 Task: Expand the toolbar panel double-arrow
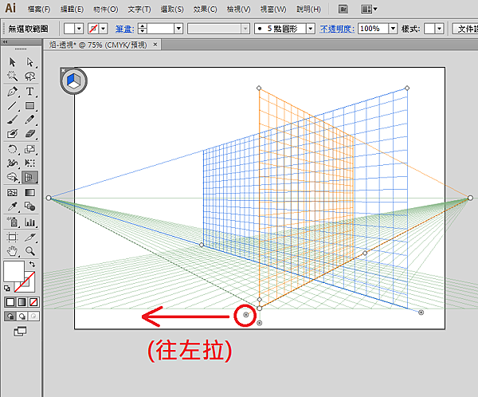6,42
